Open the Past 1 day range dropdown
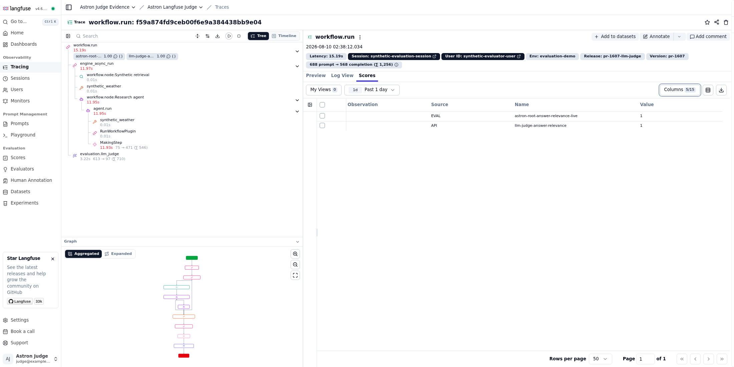Image resolution: width=734 pixels, height=367 pixels. pos(372,90)
